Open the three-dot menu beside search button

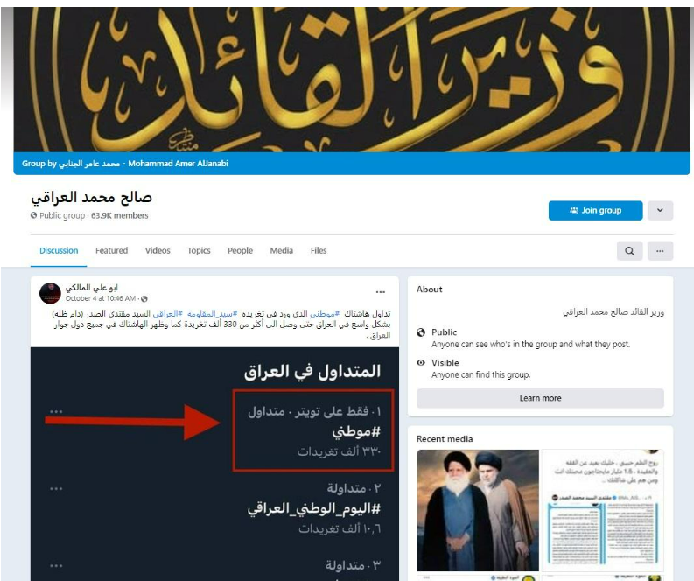660,251
